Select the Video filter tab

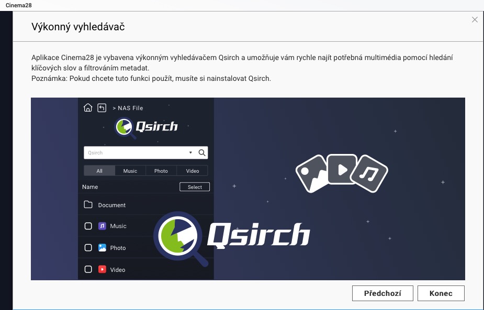tap(193, 171)
